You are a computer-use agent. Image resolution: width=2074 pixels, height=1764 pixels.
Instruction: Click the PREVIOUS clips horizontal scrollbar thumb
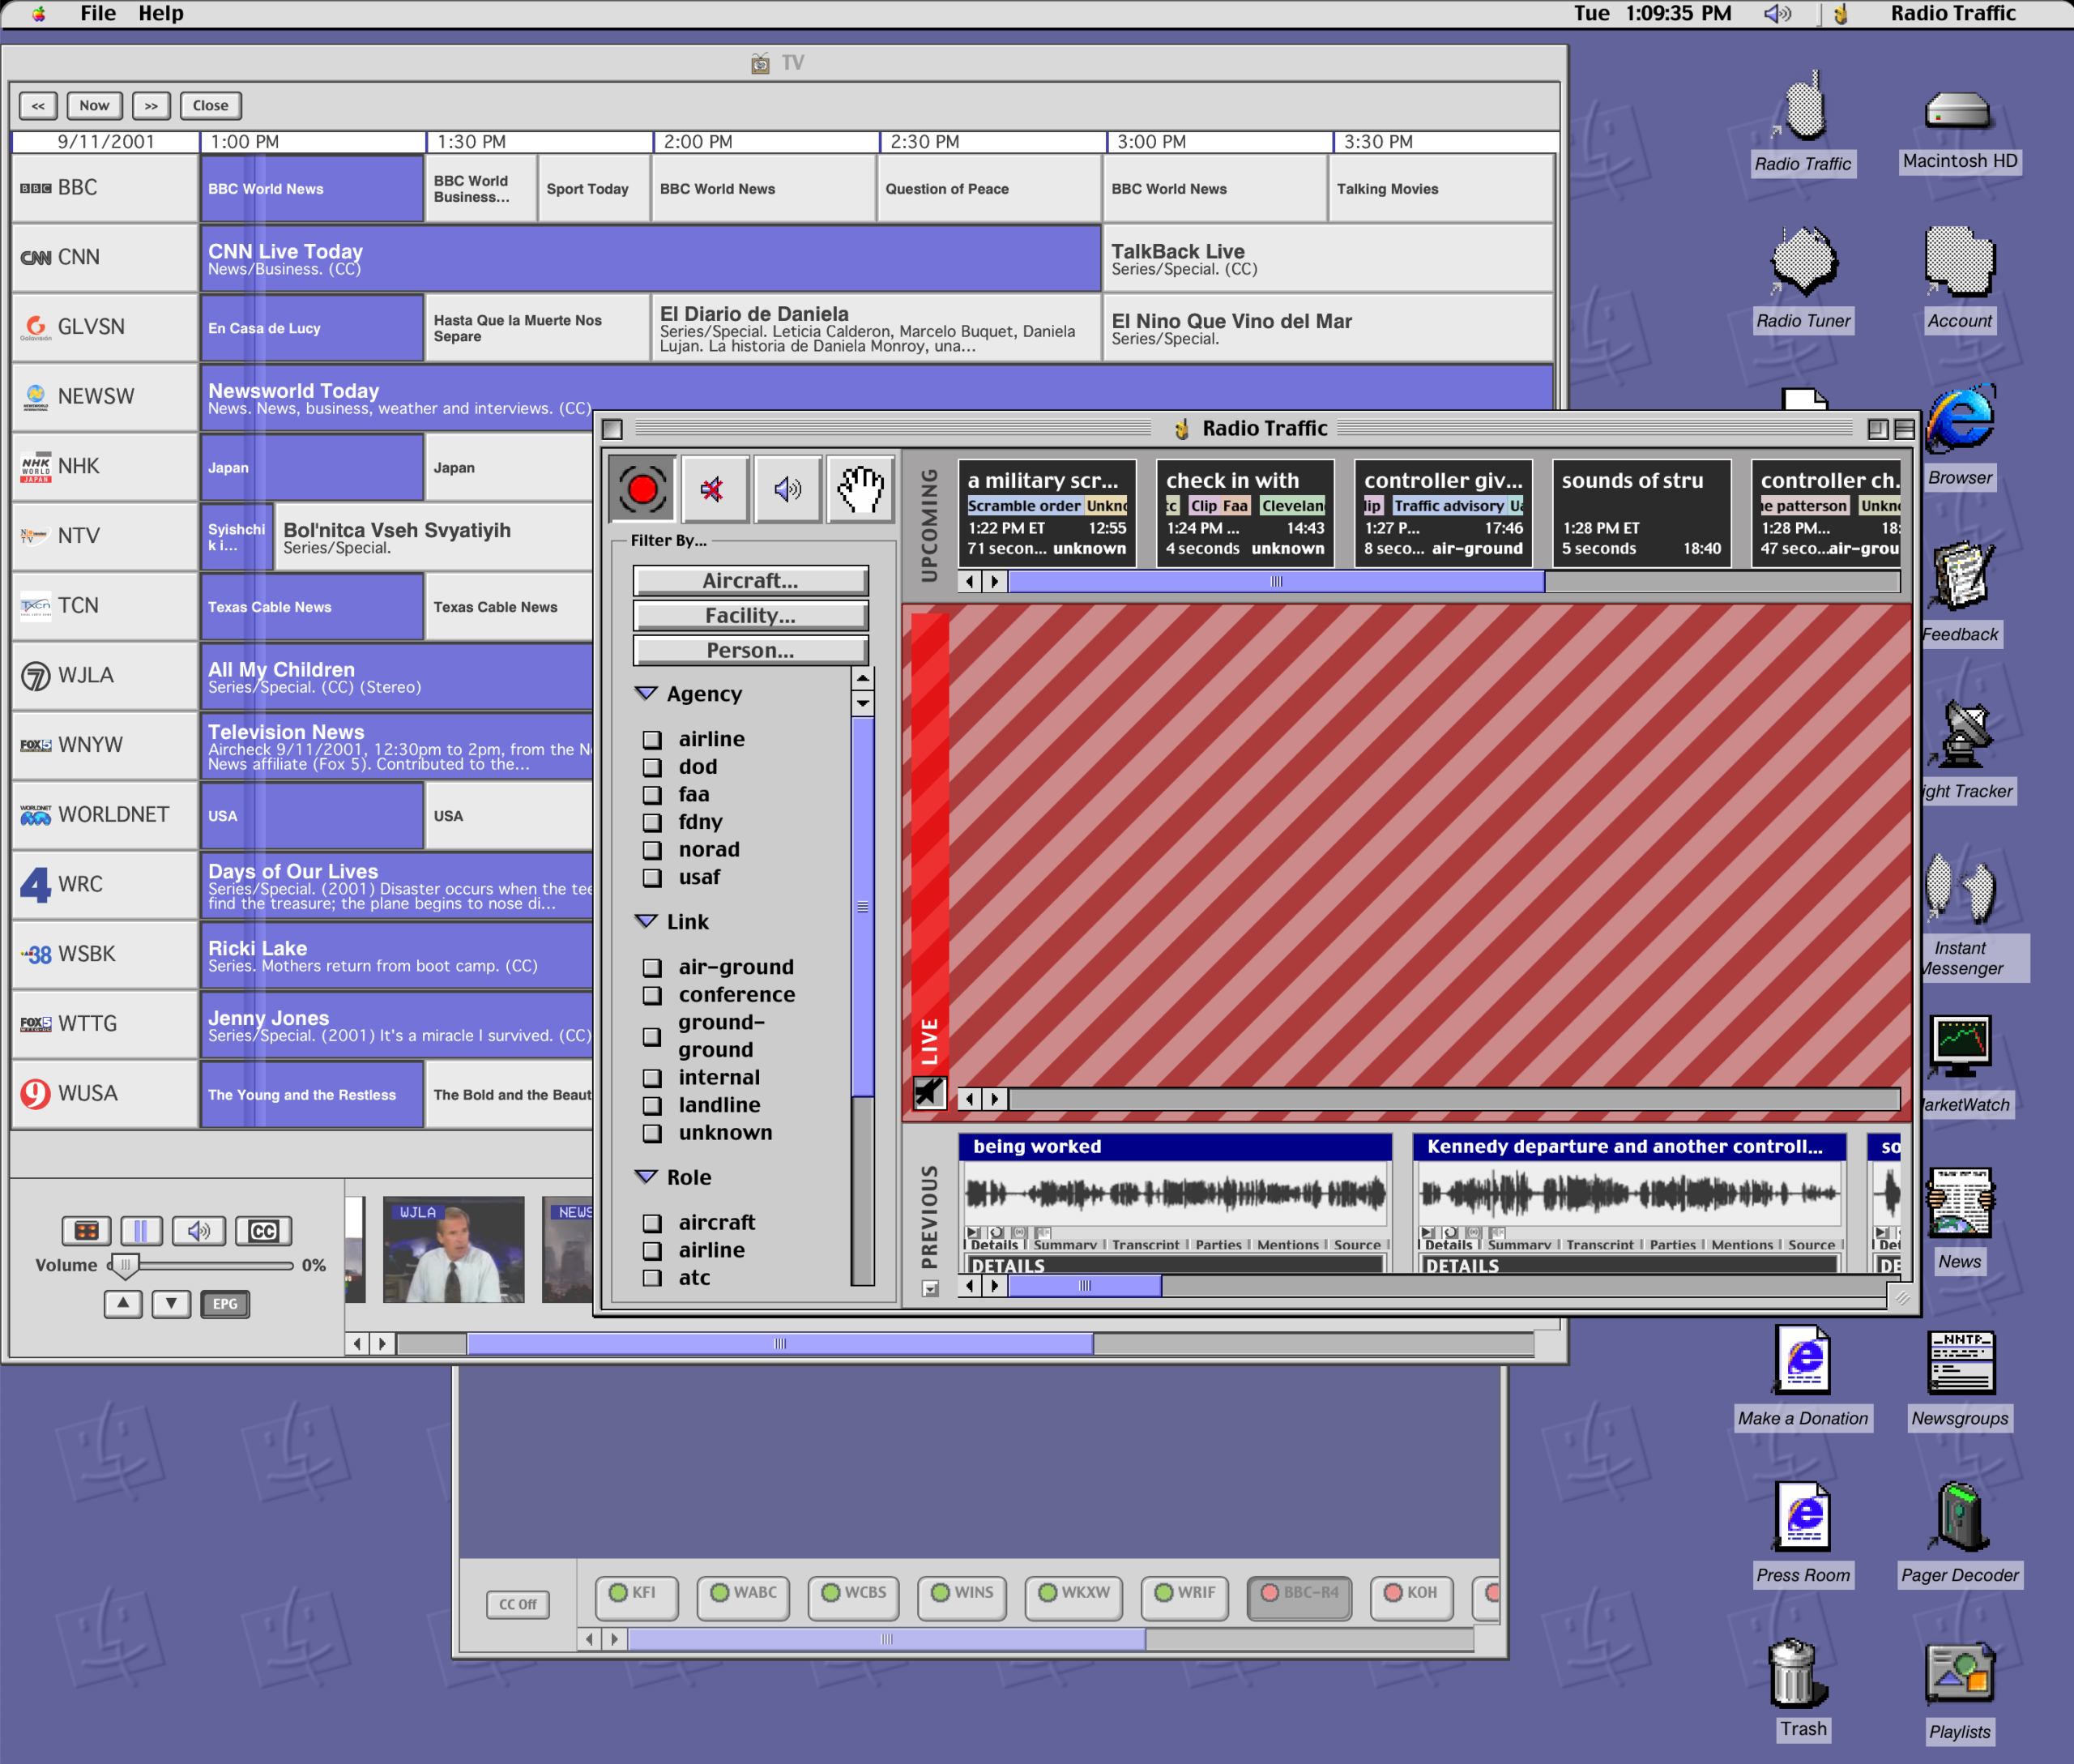point(1085,1286)
